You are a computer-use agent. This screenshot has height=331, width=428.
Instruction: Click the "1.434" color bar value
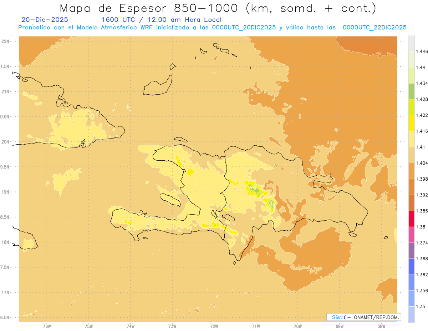[421, 83]
